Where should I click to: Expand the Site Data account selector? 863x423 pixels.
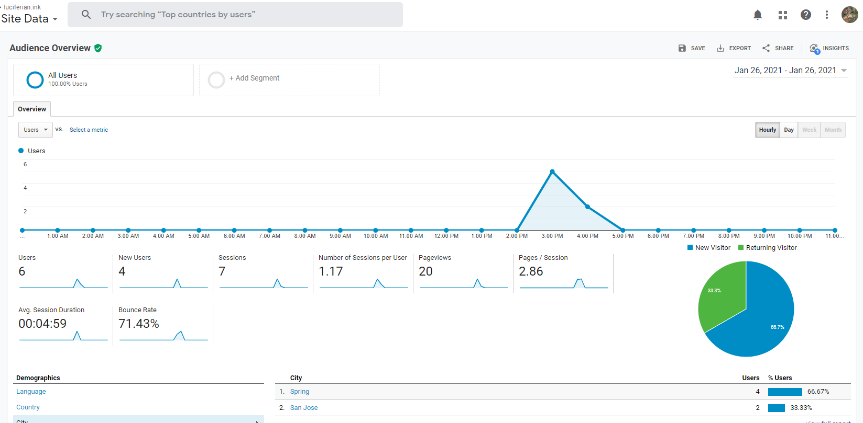coord(29,19)
